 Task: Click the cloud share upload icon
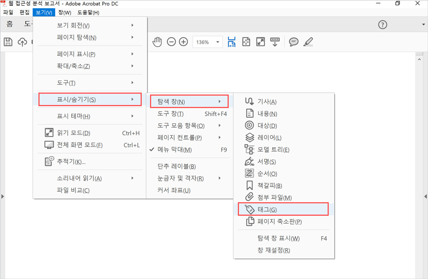22,42
